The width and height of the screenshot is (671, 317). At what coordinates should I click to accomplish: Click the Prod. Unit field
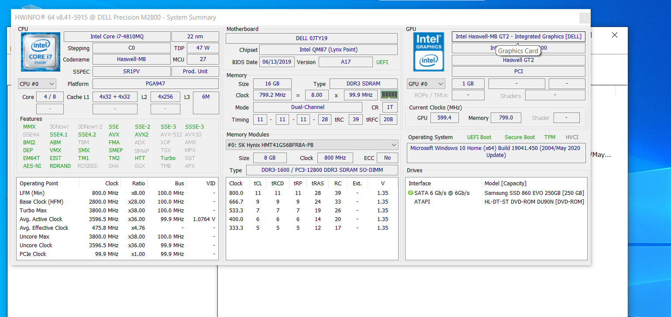tap(195, 71)
